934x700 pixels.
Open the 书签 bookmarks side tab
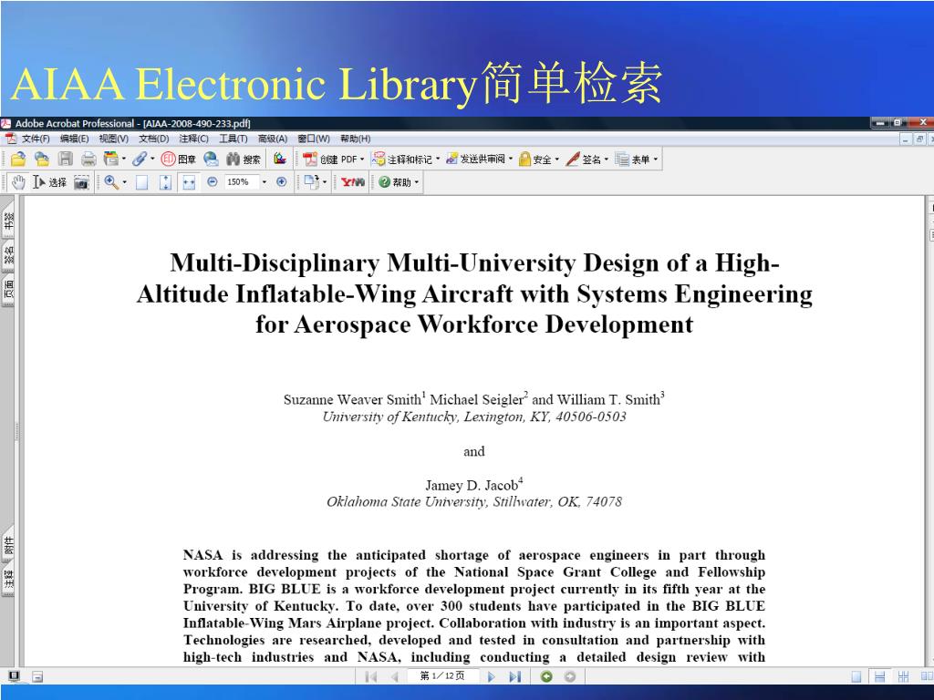(7, 221)
